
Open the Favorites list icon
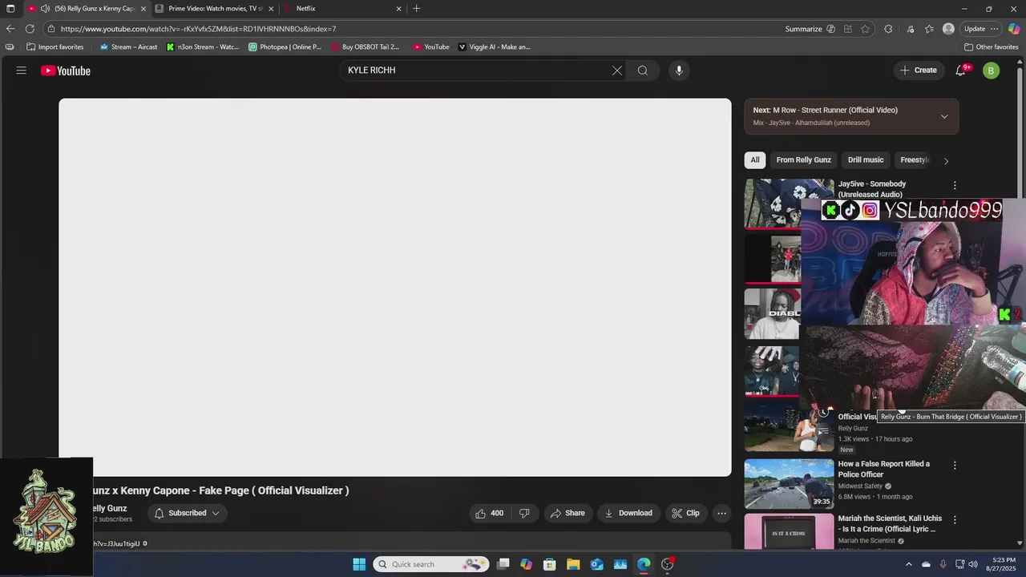click(x=929, y=29)
